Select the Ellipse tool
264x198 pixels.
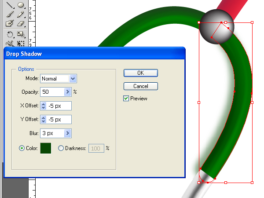pyautogui.click(x=21, y=5)
